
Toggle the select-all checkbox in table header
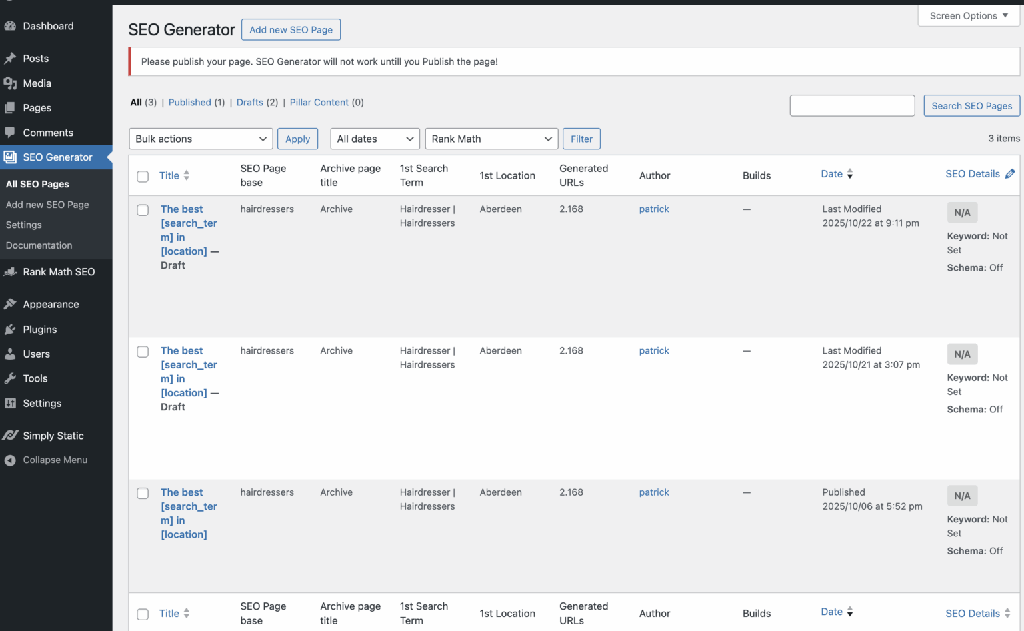[143, 176]
